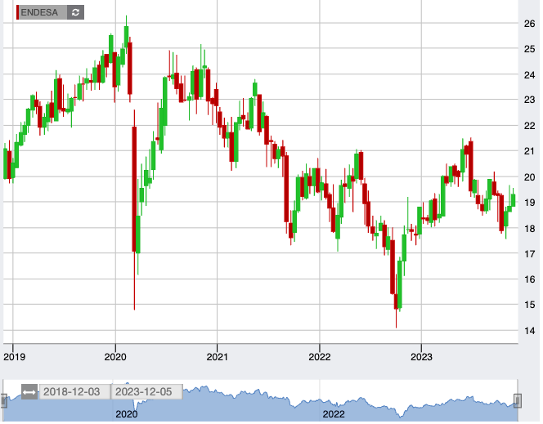The width and height of the screenshot is (543, 424).
Task: Click the 14 price label on the y-axis
Action: point(529,331)
